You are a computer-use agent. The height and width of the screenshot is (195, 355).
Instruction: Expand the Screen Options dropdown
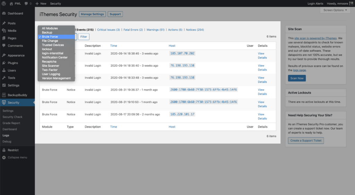335,10
